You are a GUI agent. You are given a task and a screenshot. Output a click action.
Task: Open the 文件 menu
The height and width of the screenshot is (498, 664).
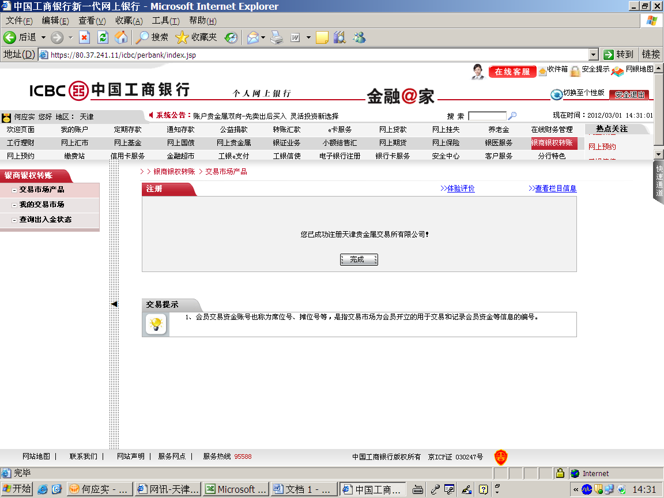[x=19, y=21]
